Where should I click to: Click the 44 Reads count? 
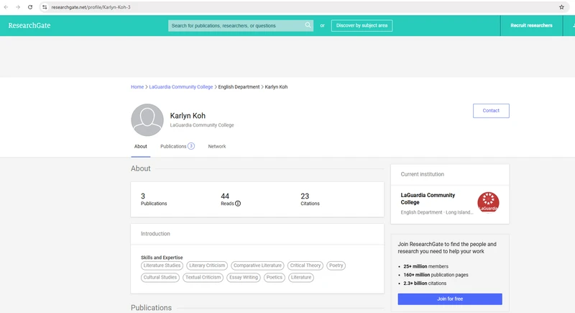click(225, 196)
